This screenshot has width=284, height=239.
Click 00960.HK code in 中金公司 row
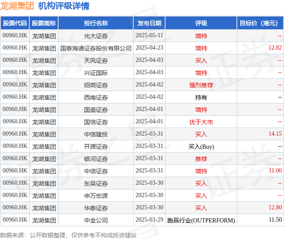(x=15, y=220)
